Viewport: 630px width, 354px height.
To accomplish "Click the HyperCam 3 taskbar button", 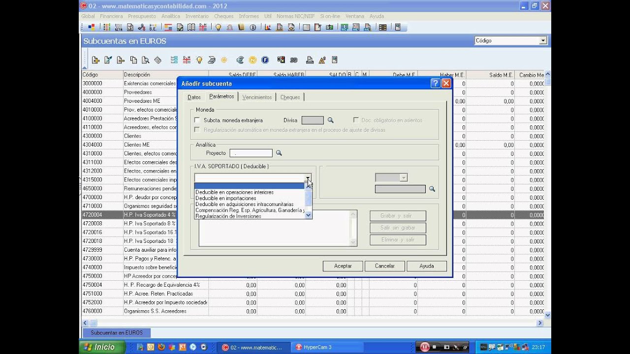I will point(327,347).
